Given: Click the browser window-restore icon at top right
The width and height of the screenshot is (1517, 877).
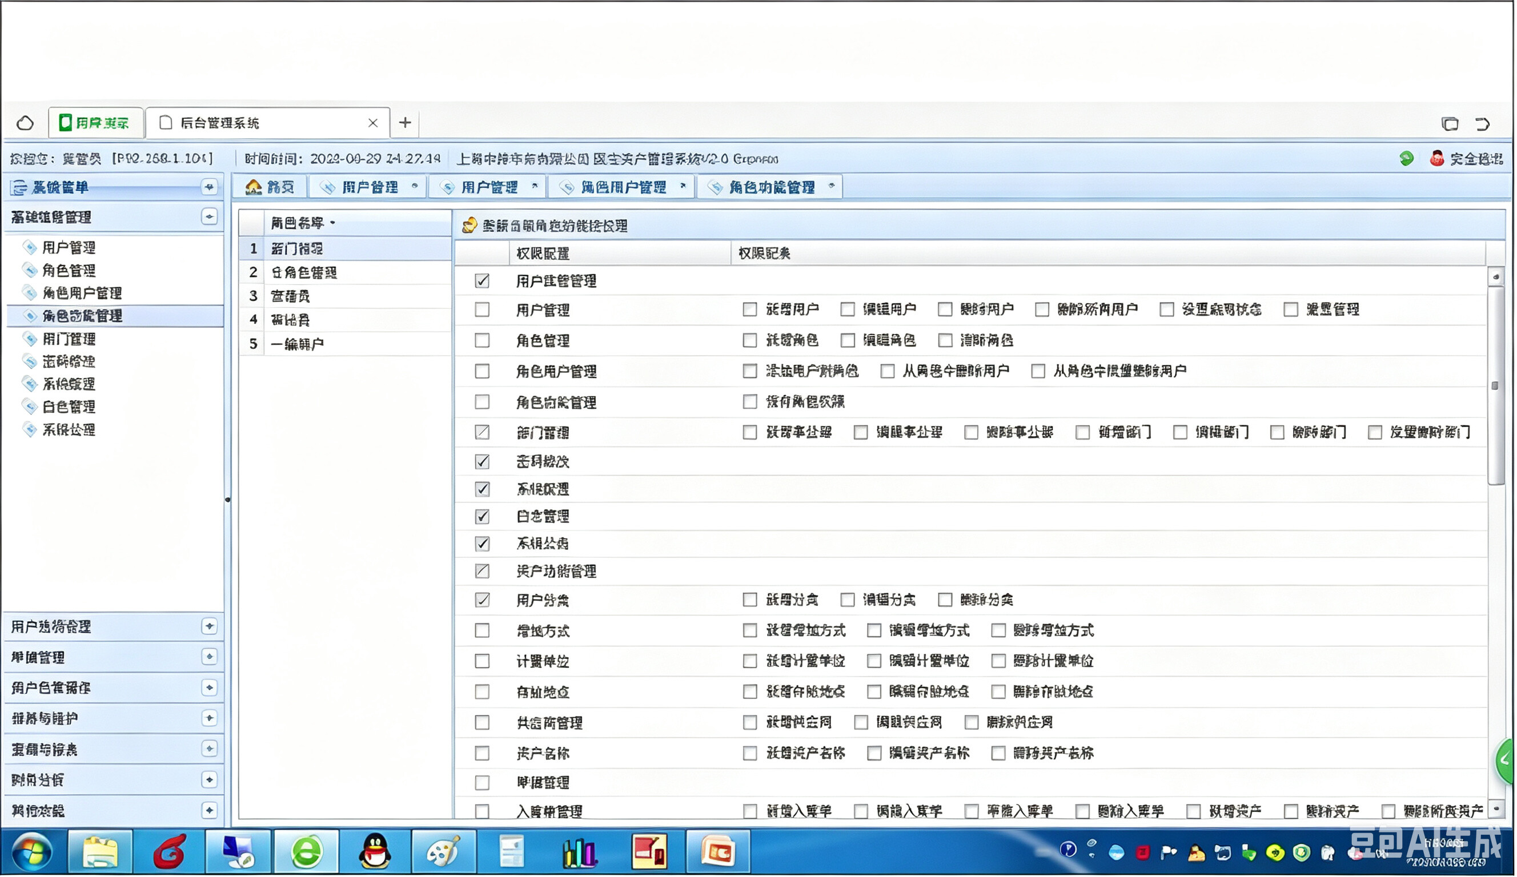Looking at the screenshot, I should click(x=1450, y=124).
